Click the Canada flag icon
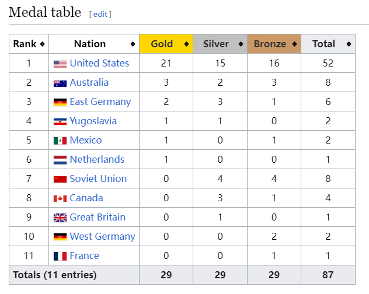This screenshot has height=294, width=369. [x=60, y=198]
